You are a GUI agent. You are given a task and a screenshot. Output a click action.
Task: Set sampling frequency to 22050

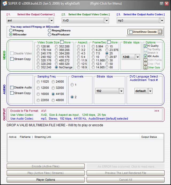[38, 100]
